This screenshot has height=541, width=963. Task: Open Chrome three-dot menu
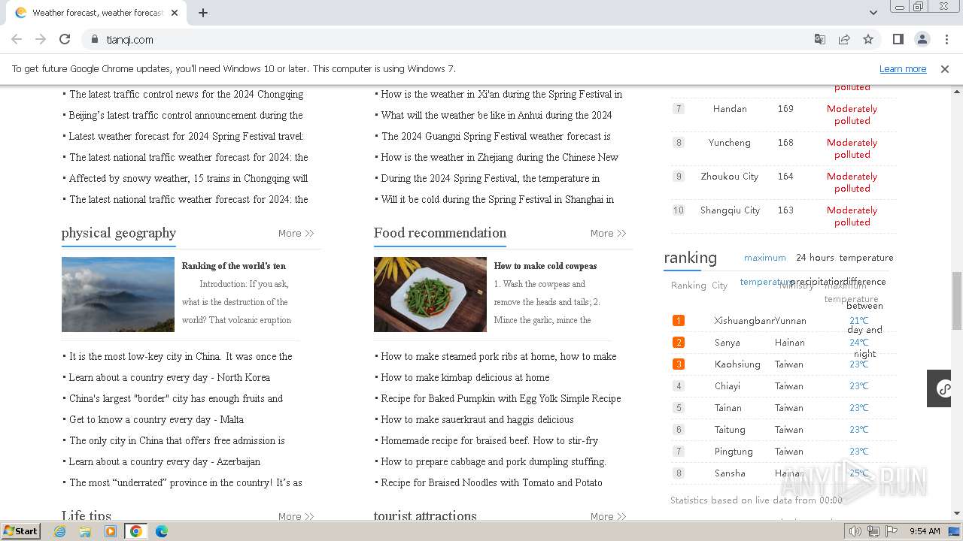pyautogui.click(x=946, y=39)
